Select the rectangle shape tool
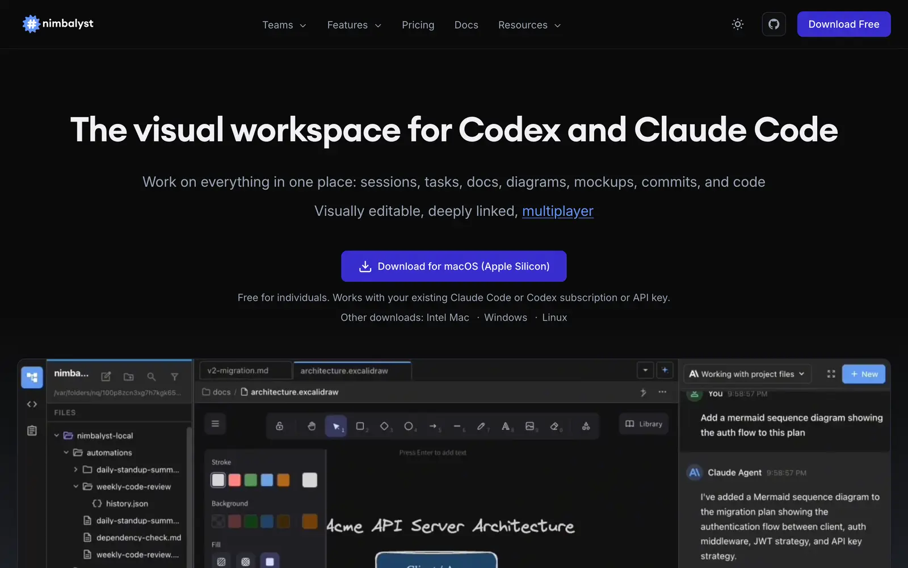This screenshot has height=568, width=908. pos(360,426)
